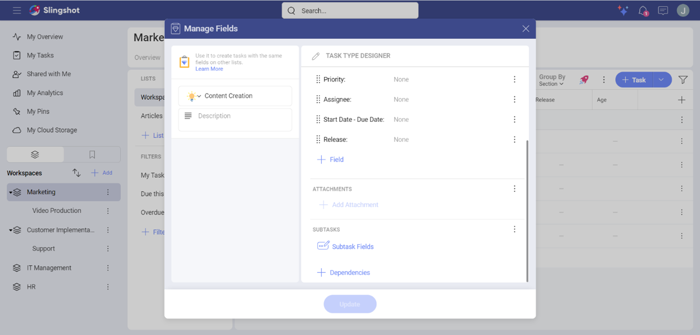Collapse the Marketing workspace tree
Image resolution: width=700 pixels, height=335 pixels.
[10, 192]
